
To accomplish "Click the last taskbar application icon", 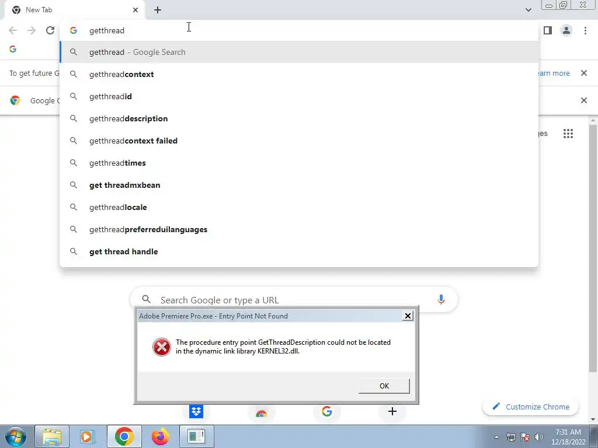I will (196, 436).
